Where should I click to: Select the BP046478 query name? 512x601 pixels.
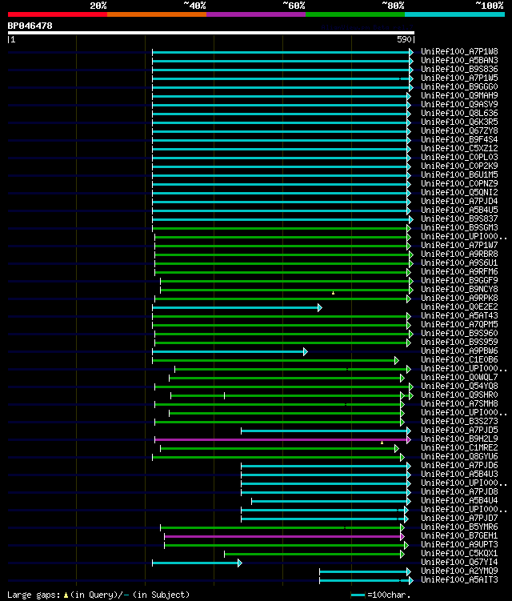[30, 26]
